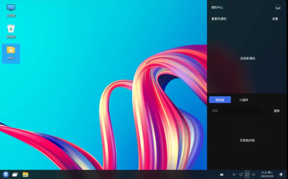The height and width of the screenshot is (179, 288).
Task: Launch the file manager from taskbar
Action: tap(25, 174)
